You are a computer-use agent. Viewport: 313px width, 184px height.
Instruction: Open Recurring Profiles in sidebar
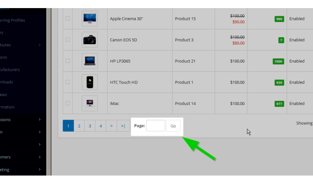point(13,20)
